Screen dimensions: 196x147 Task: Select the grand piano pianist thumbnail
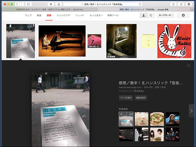coord(62,41)
